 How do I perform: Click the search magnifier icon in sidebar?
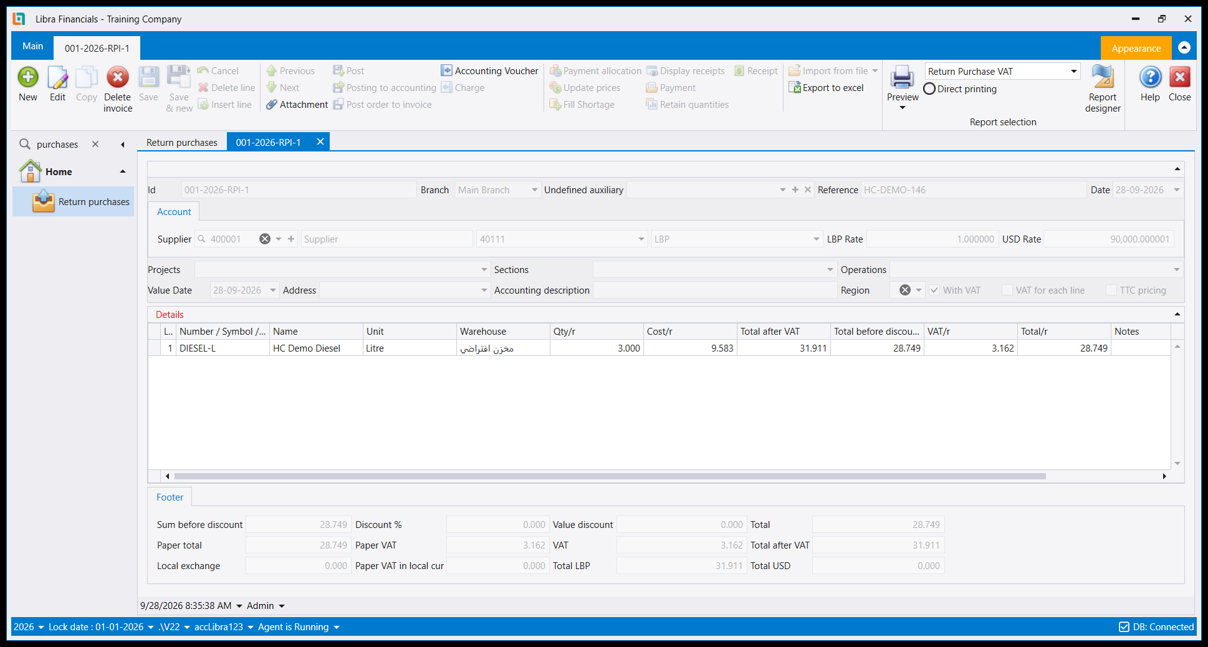[x=25, y=145]
